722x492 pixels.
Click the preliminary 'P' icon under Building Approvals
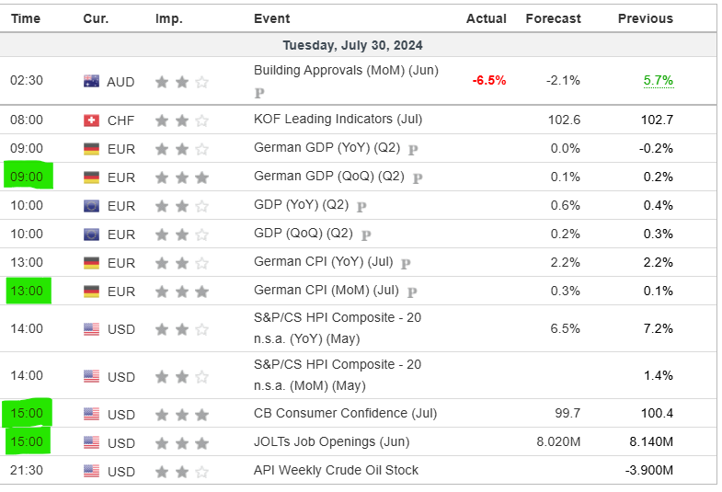(x=258, y=93)
